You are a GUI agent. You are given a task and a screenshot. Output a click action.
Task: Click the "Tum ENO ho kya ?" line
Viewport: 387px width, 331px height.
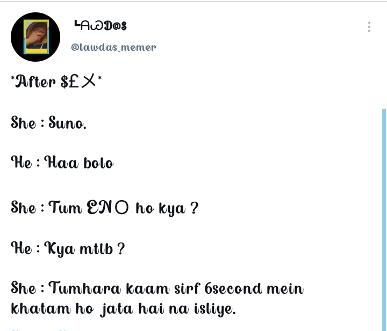coord(124,208)
